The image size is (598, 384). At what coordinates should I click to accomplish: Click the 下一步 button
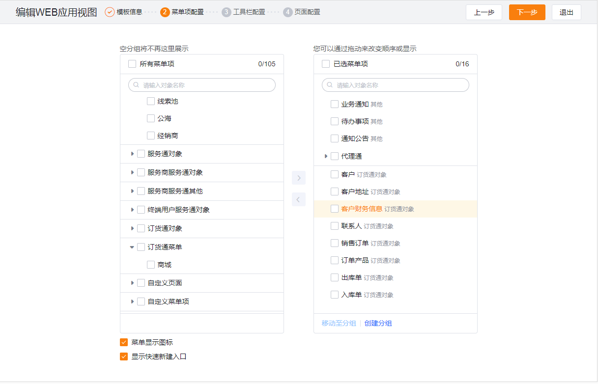tap(527, 12)
